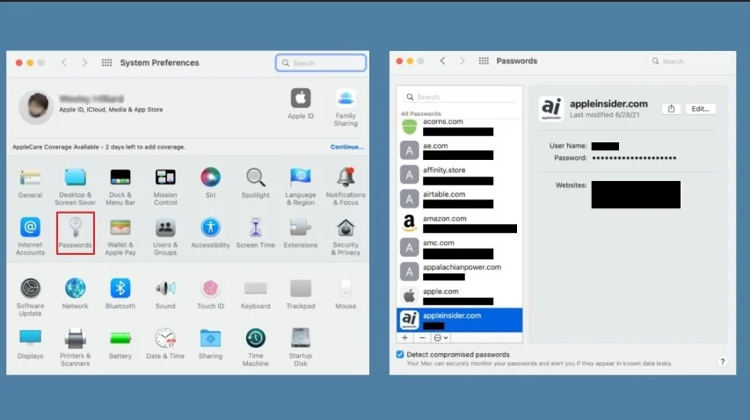Add a new password with plus button

pos(404,337)
